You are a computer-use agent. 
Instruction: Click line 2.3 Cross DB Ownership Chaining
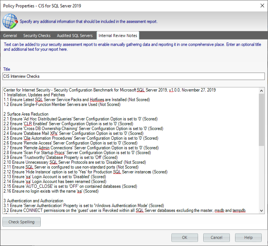pos(83,128)
